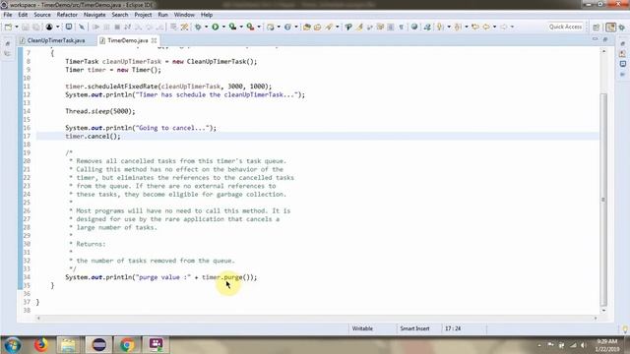Expand the Search dropdown arrow
Screen dimensions: 630x354
click(337, 27)
